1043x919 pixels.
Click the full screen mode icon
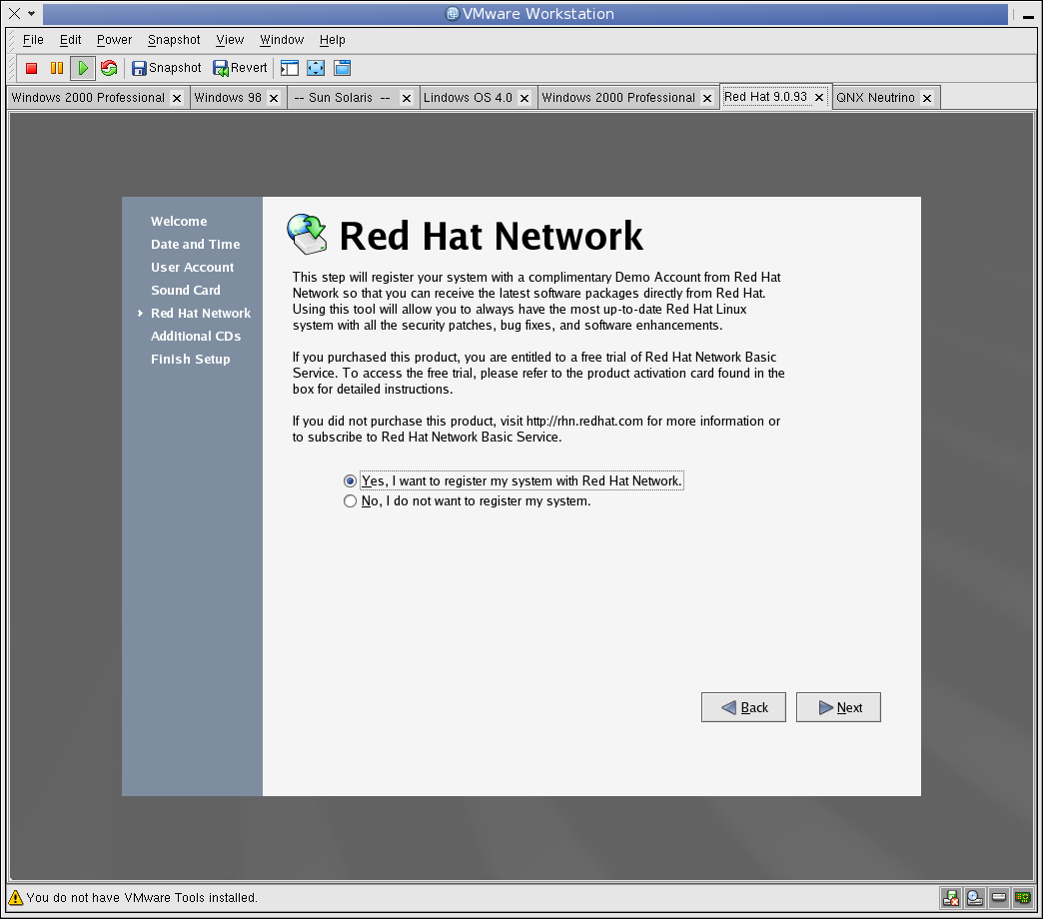316,68
